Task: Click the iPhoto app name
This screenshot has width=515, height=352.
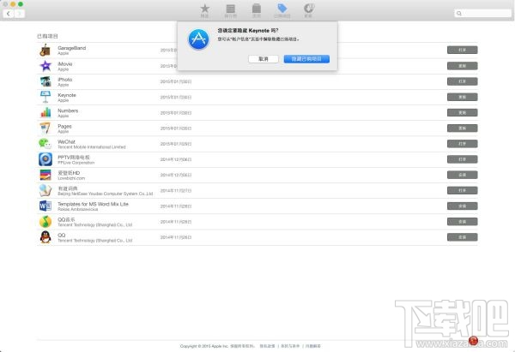Action: coord(65,80)
